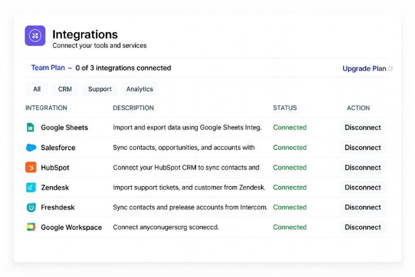This screenshot has width=415, height=277.
Task: Click the Freshdesk name text
Action: pyautogui.click(x=58, y=207)
